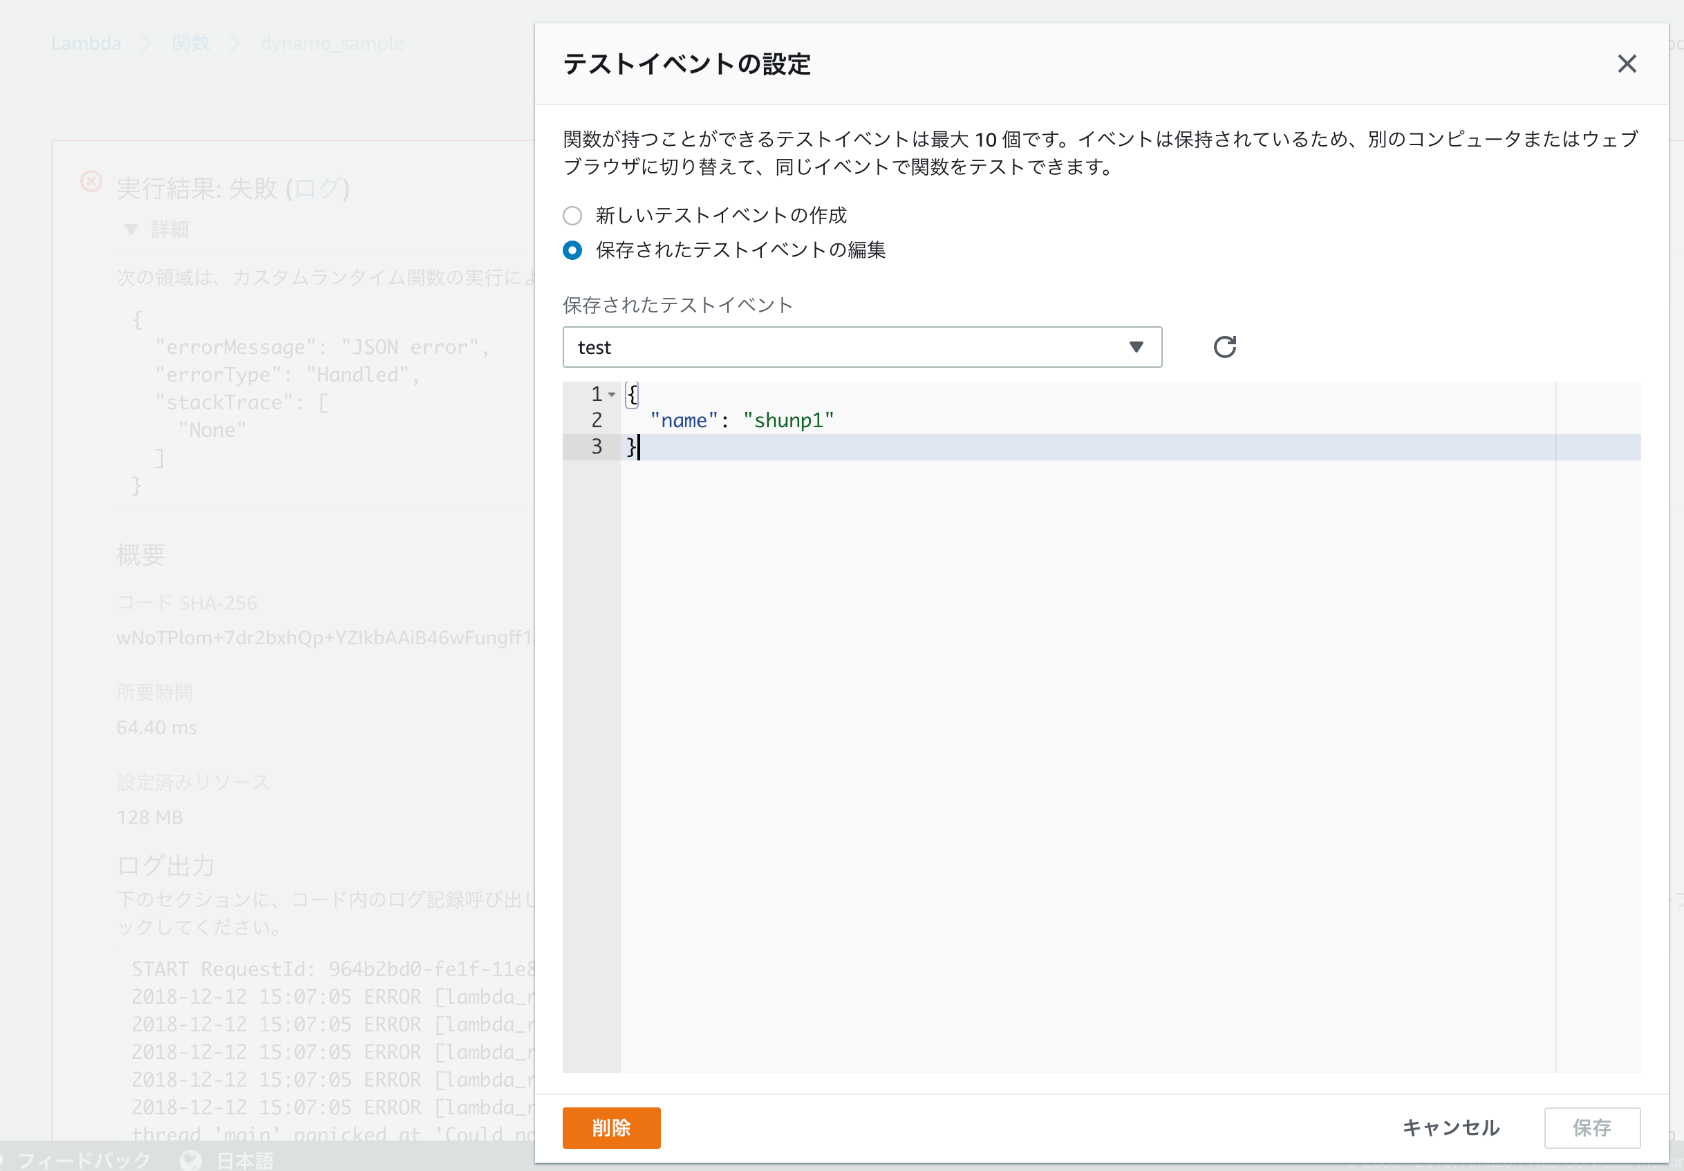1684x1171 pixels.
Task: Navigate to the Lambda breadcrumb link
Action: click(x=86, y=44)
